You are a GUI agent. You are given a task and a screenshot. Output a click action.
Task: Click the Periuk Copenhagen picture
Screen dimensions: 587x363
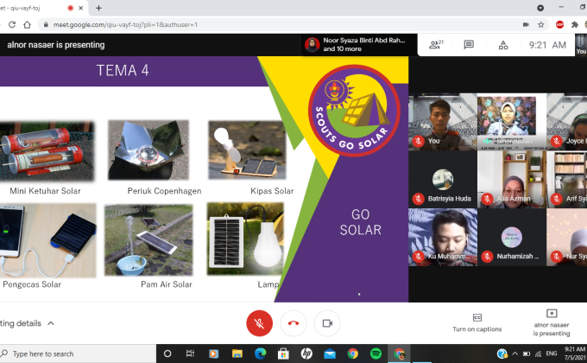click(148, 150)
